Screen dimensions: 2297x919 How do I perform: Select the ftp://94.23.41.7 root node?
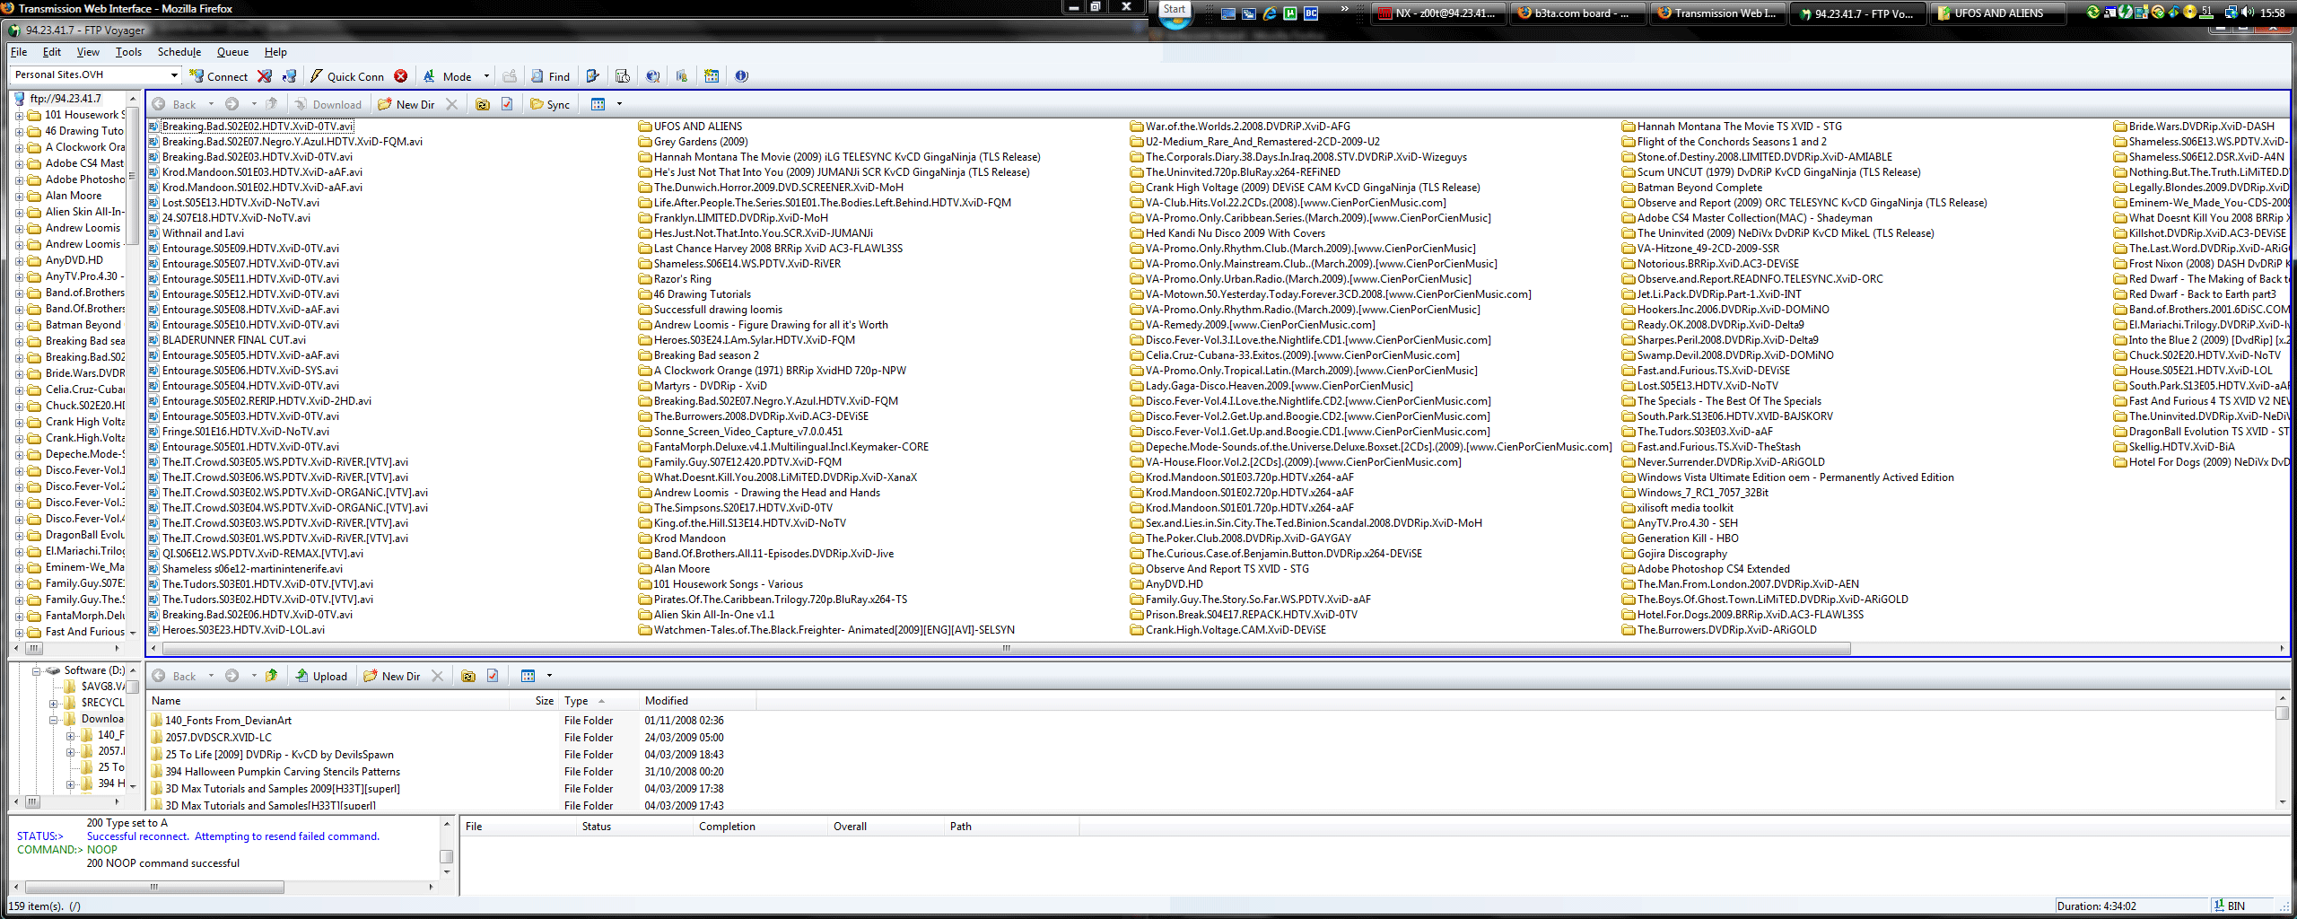[x=65, y=99]
